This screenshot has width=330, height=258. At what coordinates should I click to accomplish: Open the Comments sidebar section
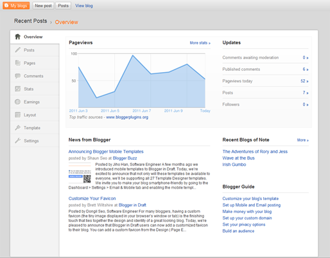[x=35, y=76]
